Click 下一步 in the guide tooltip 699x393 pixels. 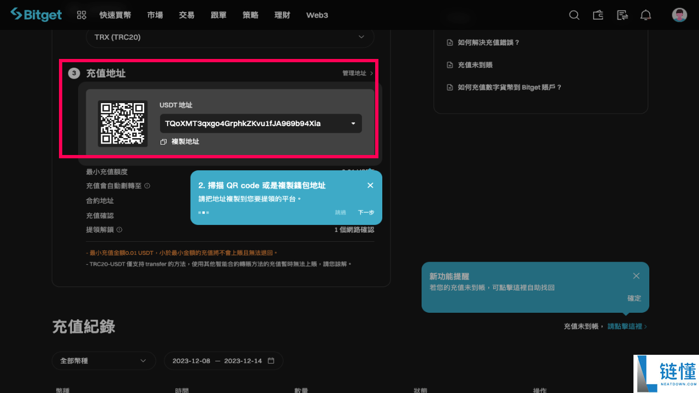click(366, 212)
